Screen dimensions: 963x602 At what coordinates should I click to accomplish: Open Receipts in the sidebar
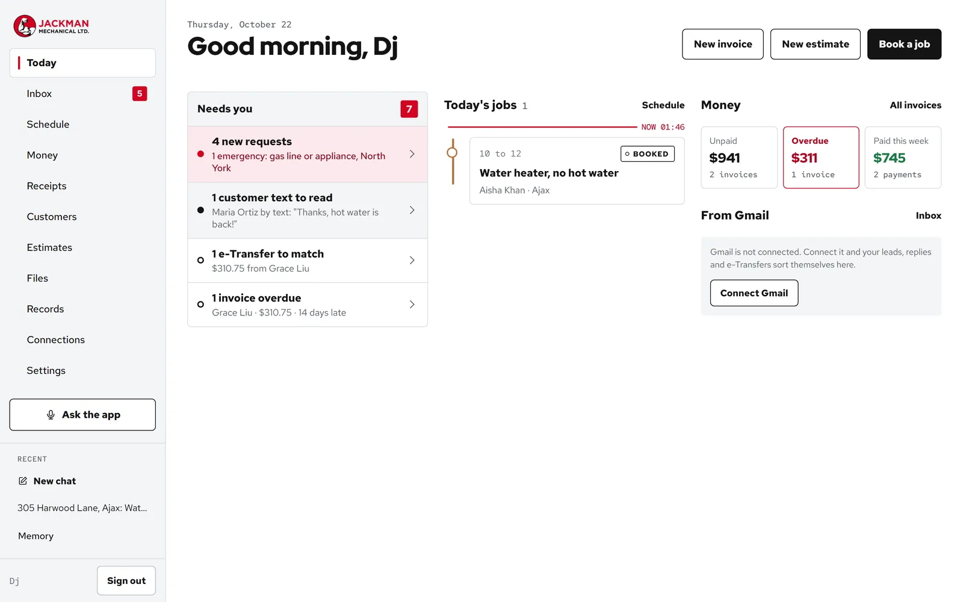(82, 186)
